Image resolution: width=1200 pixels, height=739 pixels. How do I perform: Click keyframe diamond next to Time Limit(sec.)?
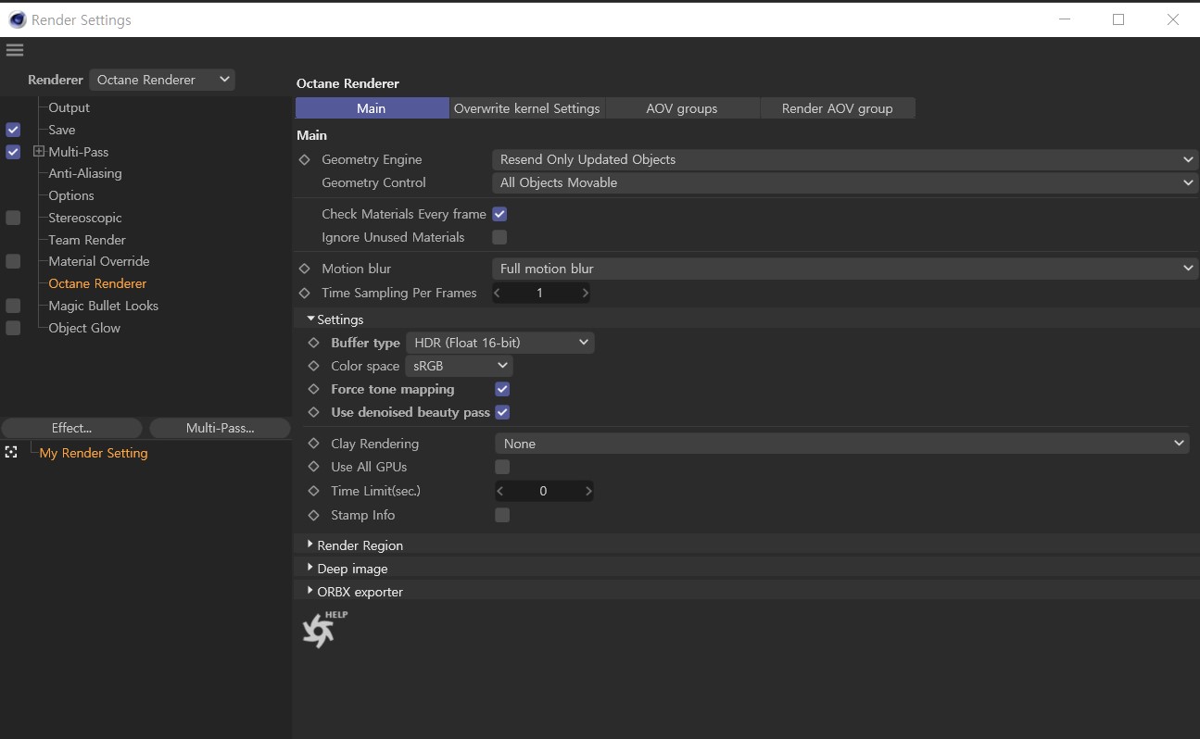pyautogui.click(x=314, y=491)
